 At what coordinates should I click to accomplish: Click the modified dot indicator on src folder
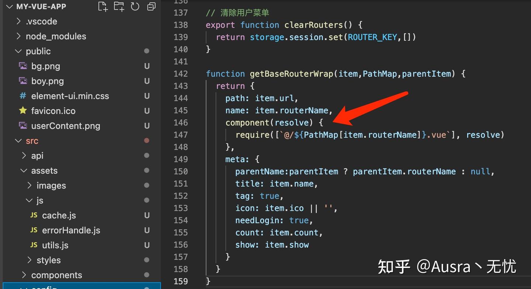[x=146, y=140]
